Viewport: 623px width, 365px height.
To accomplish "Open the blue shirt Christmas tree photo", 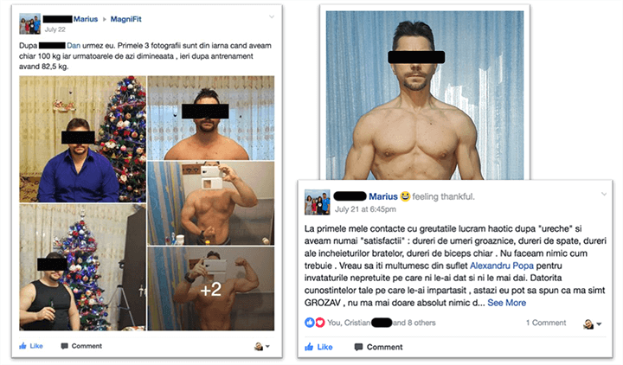I will [x=83, y=139].
